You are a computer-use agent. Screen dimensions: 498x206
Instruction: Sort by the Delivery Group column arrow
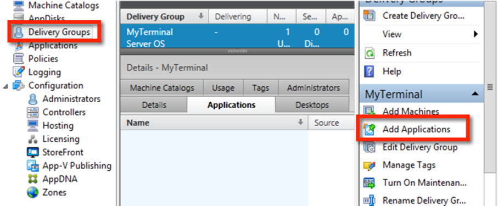pos(201,16)
